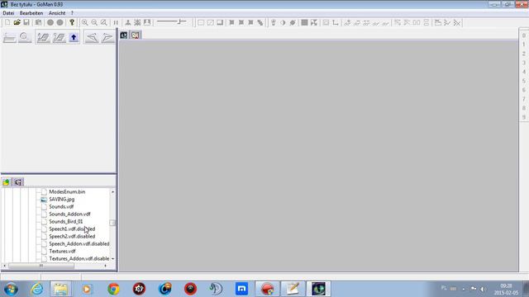529x297 pixels.
Task: Open a file with the folder icon
Action: tap(17, 22)
